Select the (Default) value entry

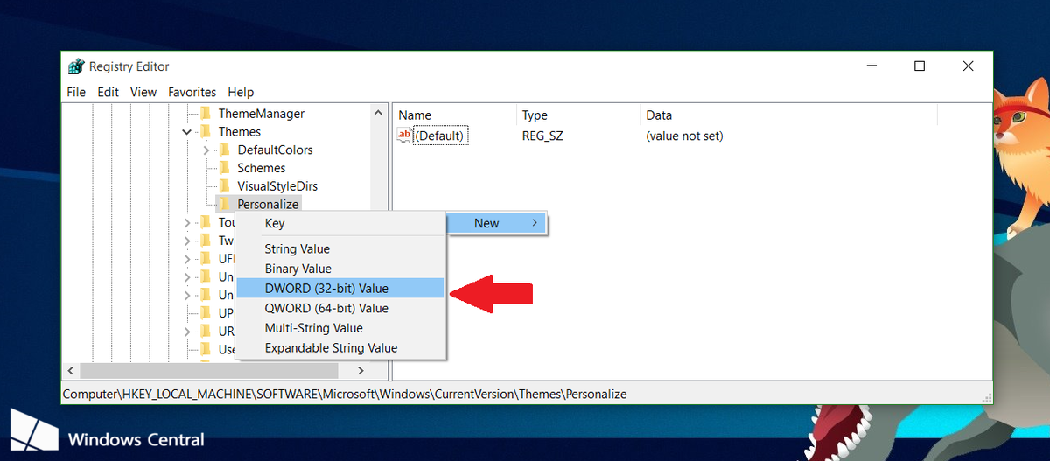point(439,136)
